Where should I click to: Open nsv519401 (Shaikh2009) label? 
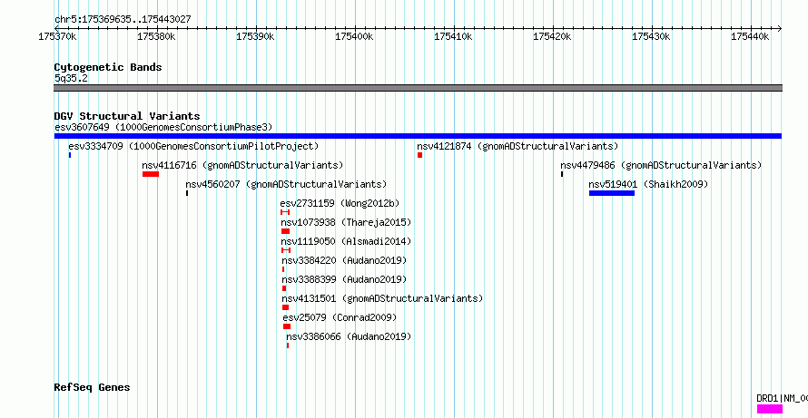tap(649, 184)
